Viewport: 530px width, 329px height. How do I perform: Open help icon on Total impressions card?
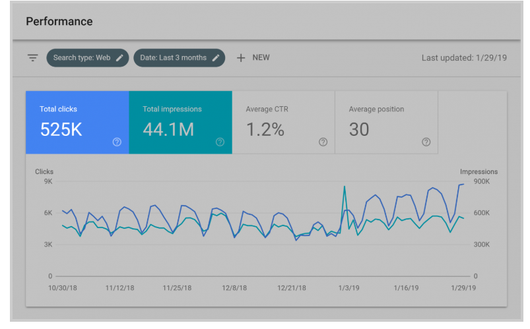click(220, 142)
